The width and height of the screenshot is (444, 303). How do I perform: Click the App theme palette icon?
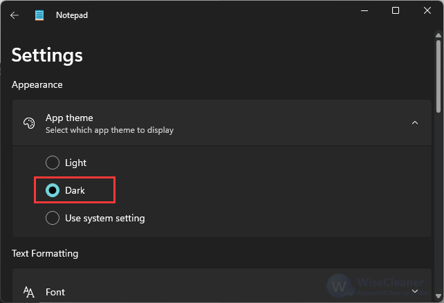[29, 123]
